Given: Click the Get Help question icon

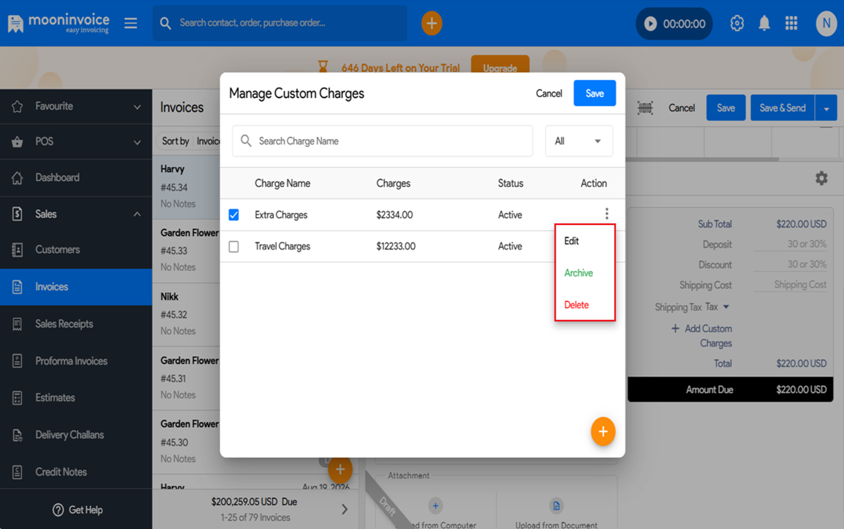Looking at the screenshot, I should pyautogui.click(x=58, y=510).
